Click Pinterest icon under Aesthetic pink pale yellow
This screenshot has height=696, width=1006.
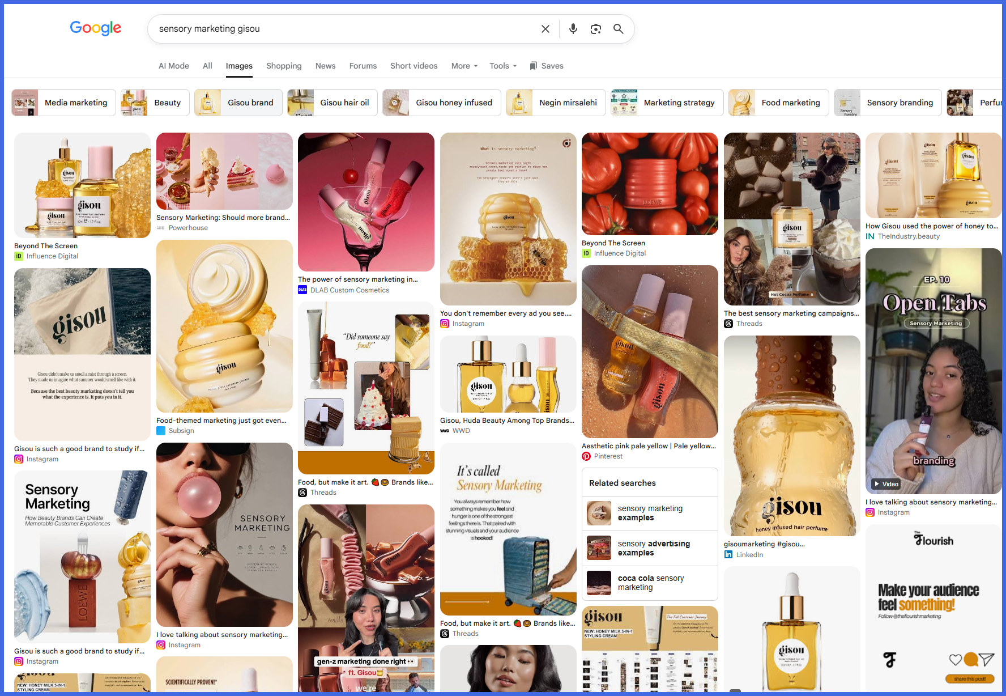(x=586, y=456)
